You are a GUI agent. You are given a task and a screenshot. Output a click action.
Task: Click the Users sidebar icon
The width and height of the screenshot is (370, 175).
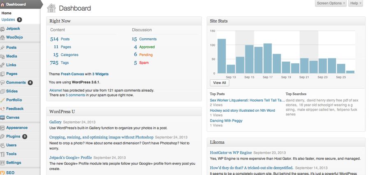2,145
